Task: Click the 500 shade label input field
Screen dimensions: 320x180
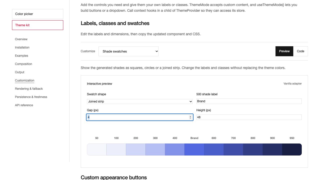Action: [x=249, y=101]
